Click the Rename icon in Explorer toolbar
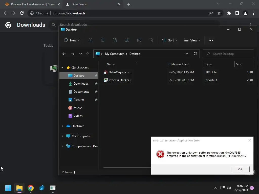 [x=127, y=40]
